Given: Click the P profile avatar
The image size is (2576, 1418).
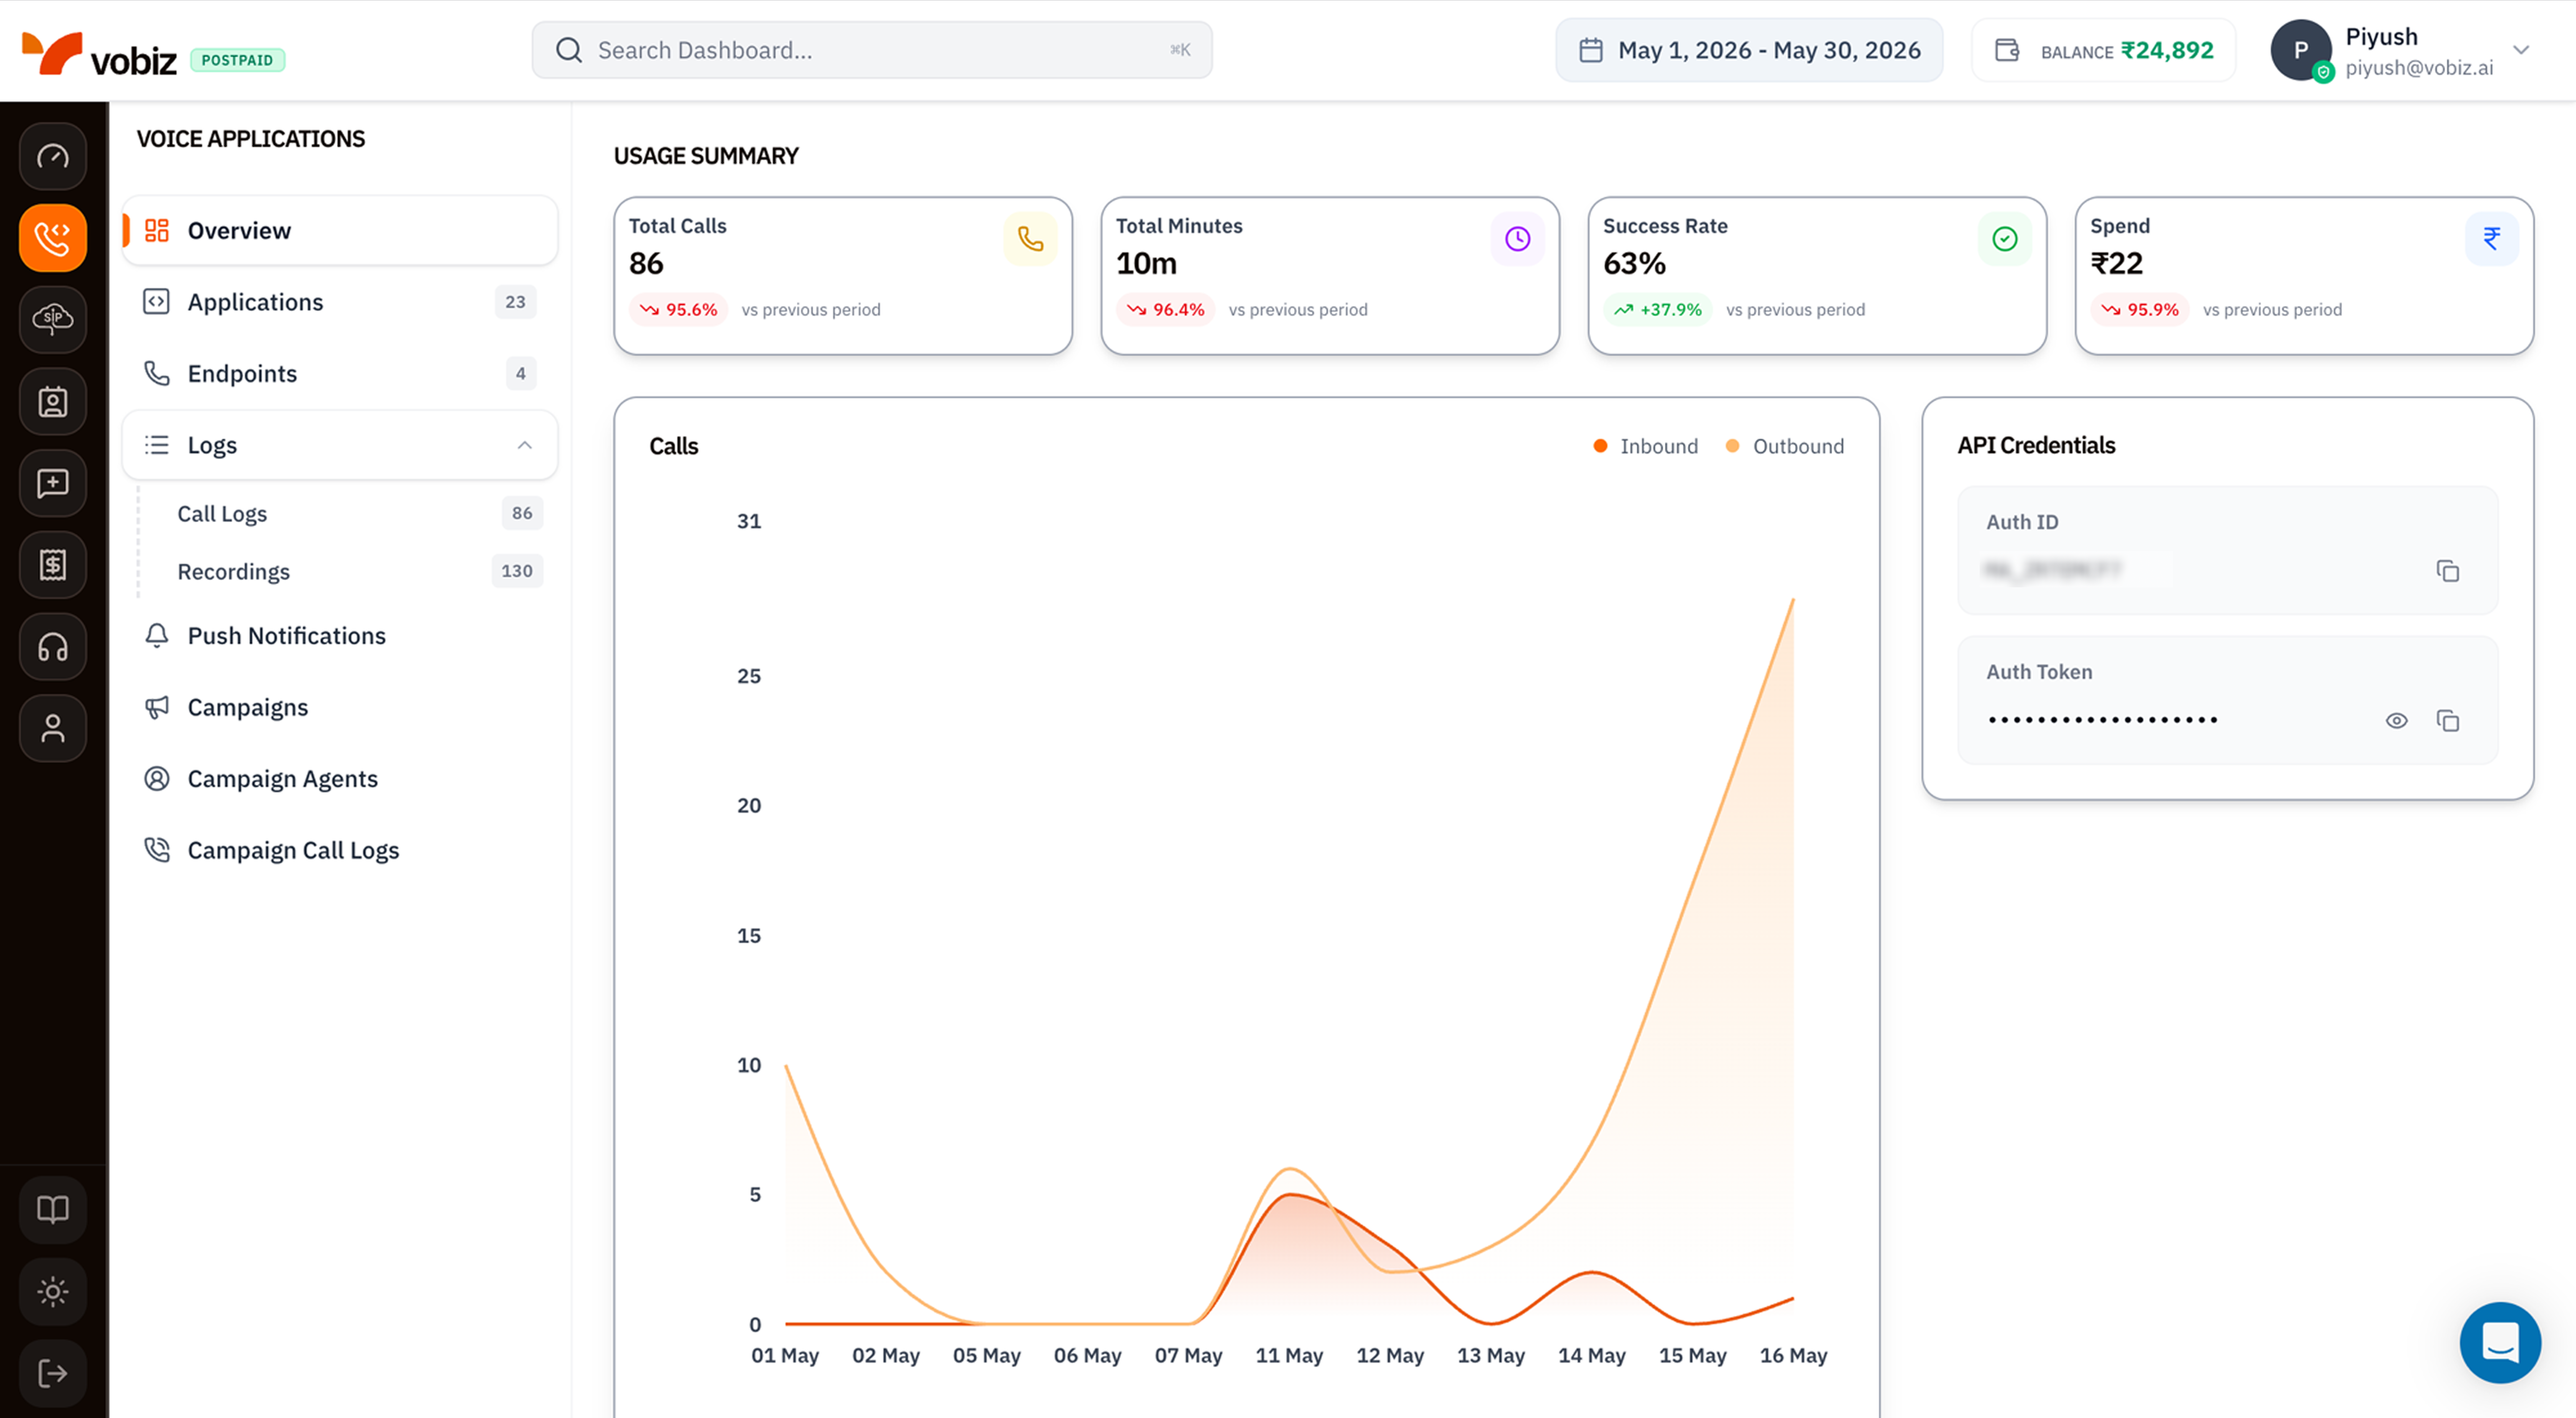Looking at the screenshot, I should [x=2301, y=50].
